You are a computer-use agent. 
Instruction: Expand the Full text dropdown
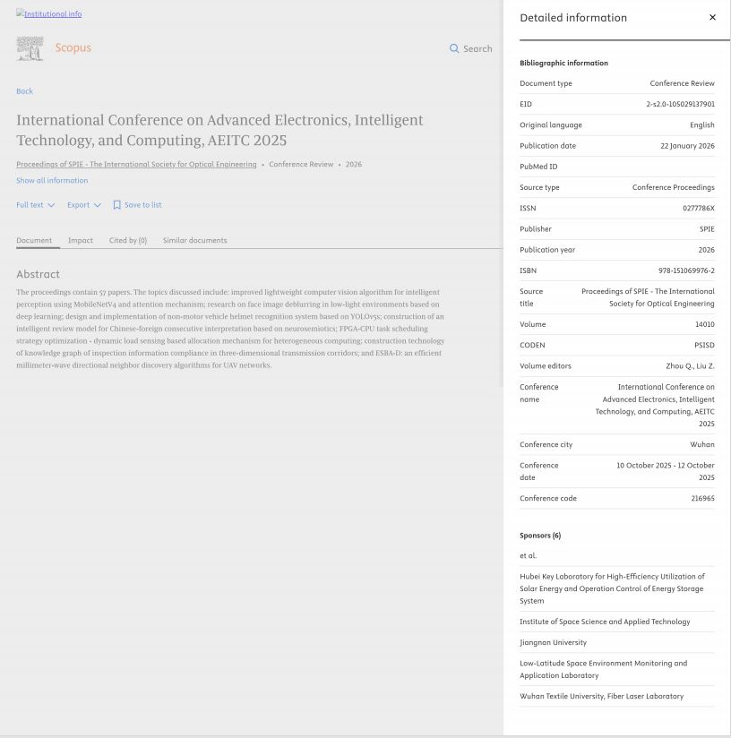(36, 205)
